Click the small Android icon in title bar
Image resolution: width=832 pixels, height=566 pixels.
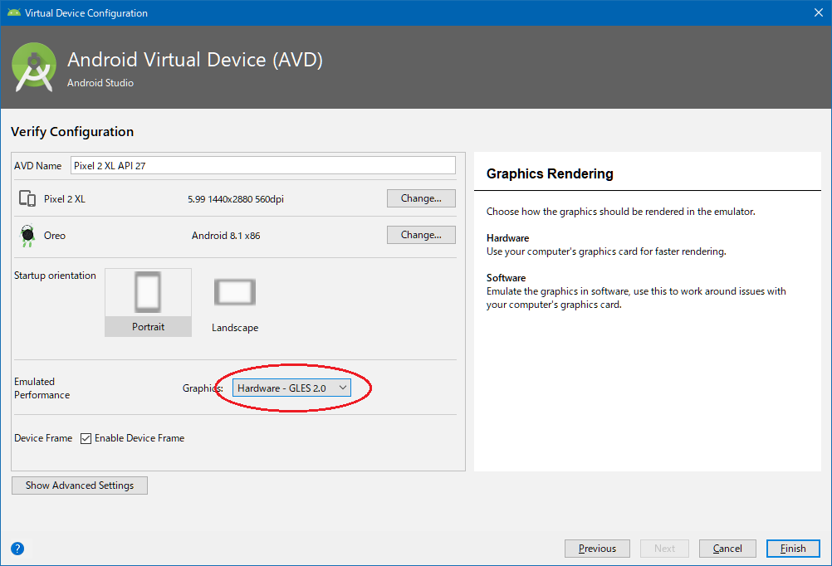[x=14, y=12]
